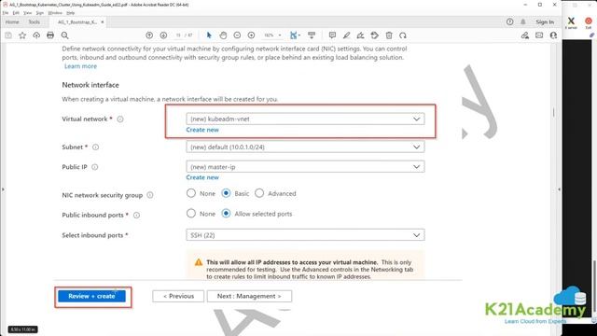Open the Help question mark icon
The width and height of the screenshot is (597, 336).
[510, 22]
